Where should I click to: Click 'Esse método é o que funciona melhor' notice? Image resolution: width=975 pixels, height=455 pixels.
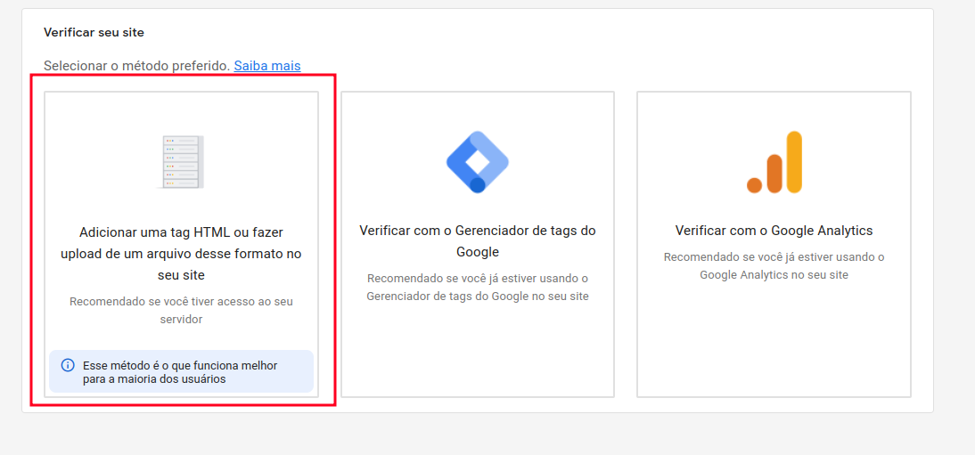pos(181,371)
